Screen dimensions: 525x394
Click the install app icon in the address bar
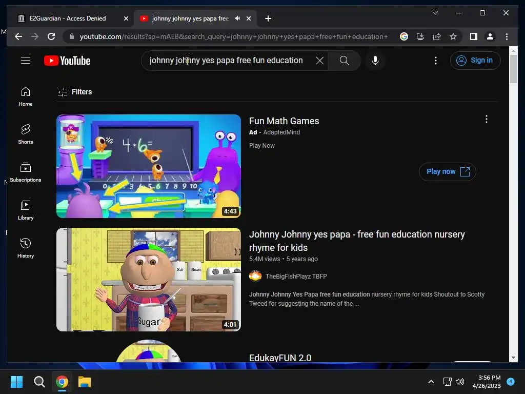point(420,36)
